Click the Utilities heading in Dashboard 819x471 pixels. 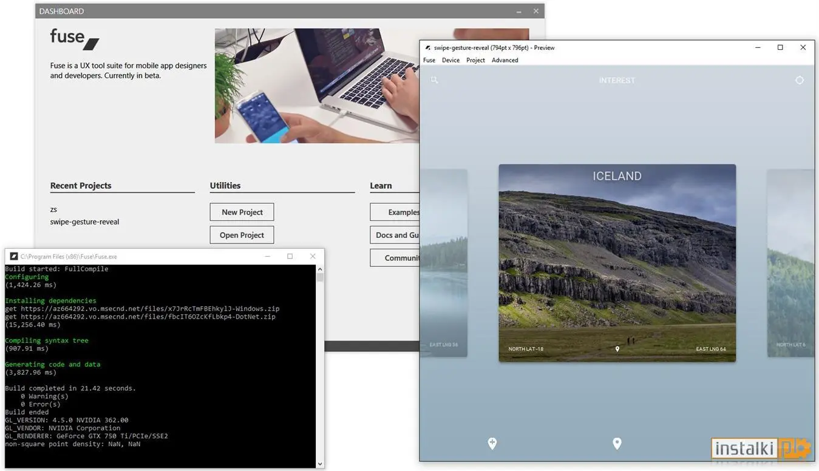click(x=225, y=186)
